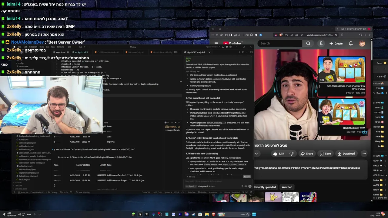Viewport: 388px width, 218px height.
Task: Reload the YouTube browser page
Action: point(361,35)
